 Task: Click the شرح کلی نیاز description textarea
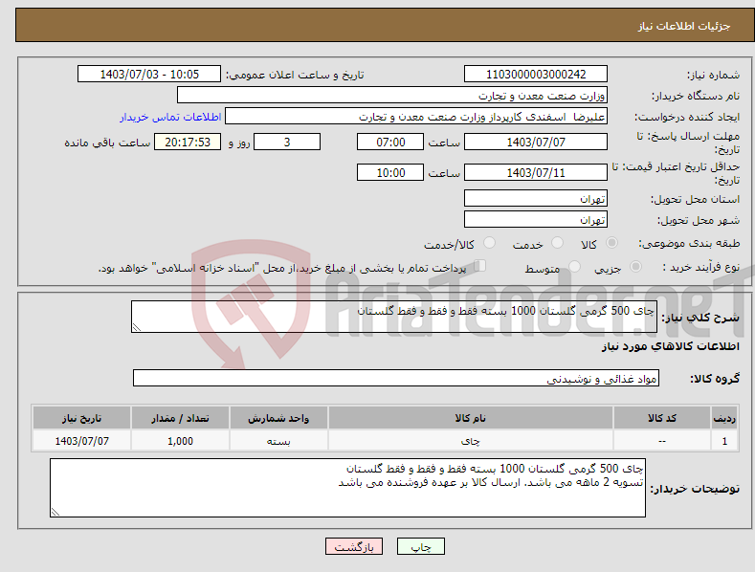[394, 317]
